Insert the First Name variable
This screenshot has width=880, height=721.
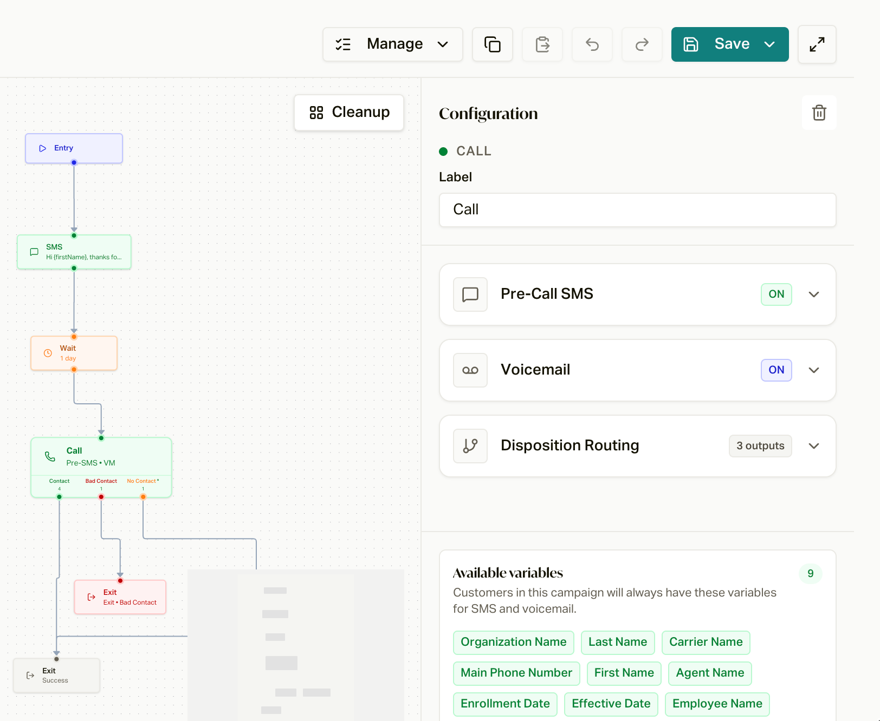[624, 673]
